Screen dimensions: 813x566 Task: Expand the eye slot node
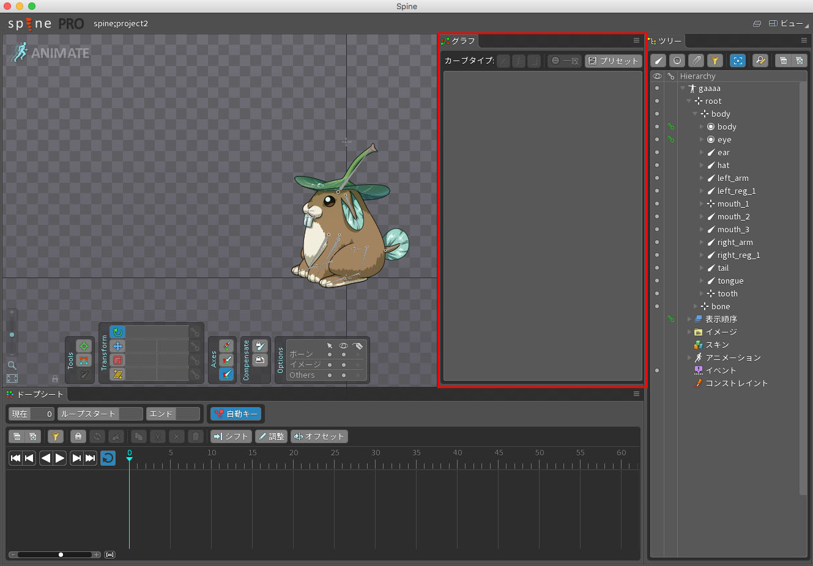(702, 139)
